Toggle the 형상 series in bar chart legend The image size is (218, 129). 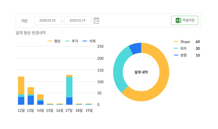click(x=54, y=41)
